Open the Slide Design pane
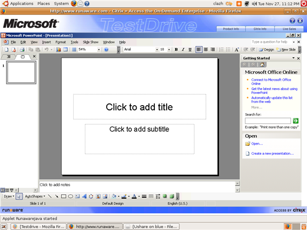This screenshot has height=230, width=307. point(266,50)
